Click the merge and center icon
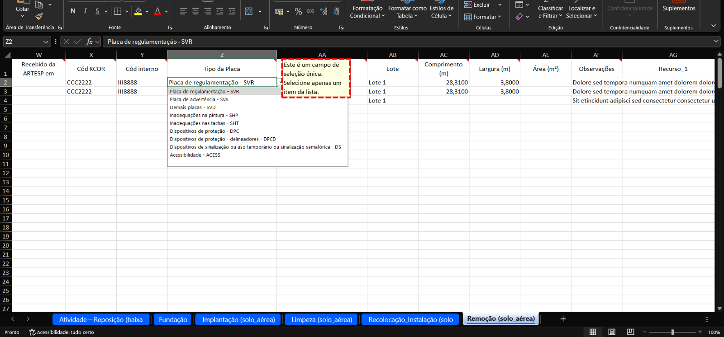Viewport: 724px width, 337px height. click(x=249, y=11)
